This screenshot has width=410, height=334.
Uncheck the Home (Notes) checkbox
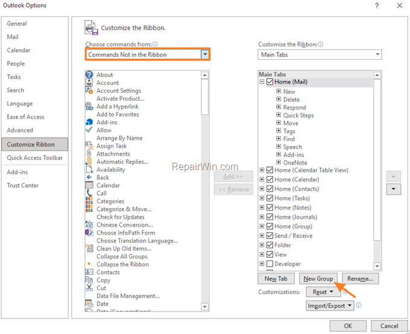pos(270,207)
